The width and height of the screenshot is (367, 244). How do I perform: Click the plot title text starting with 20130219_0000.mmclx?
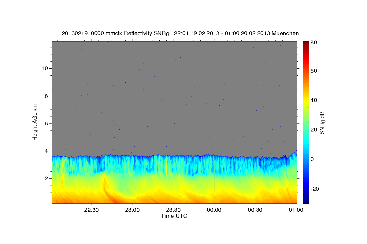[180, 33]
